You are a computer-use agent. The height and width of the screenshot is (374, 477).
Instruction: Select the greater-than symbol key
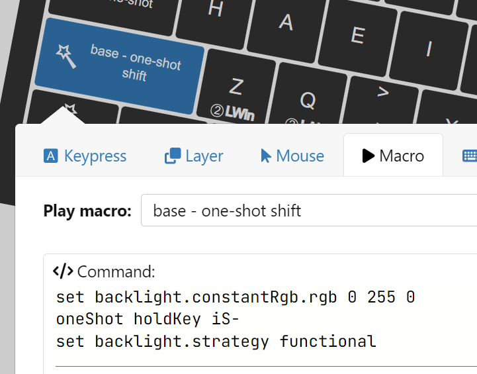(x=382, y=93)
